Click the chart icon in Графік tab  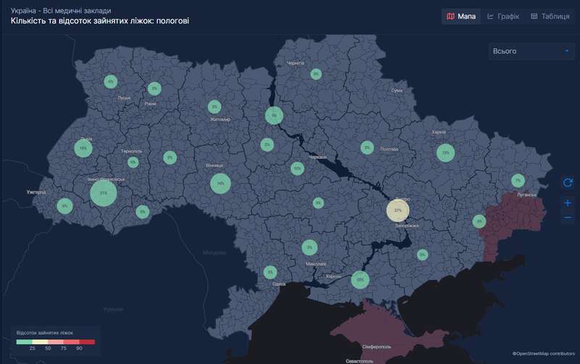491,16
